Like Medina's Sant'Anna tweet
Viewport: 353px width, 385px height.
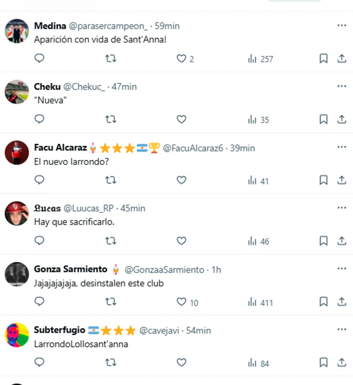pyautogui.click(x=181, y=58)
